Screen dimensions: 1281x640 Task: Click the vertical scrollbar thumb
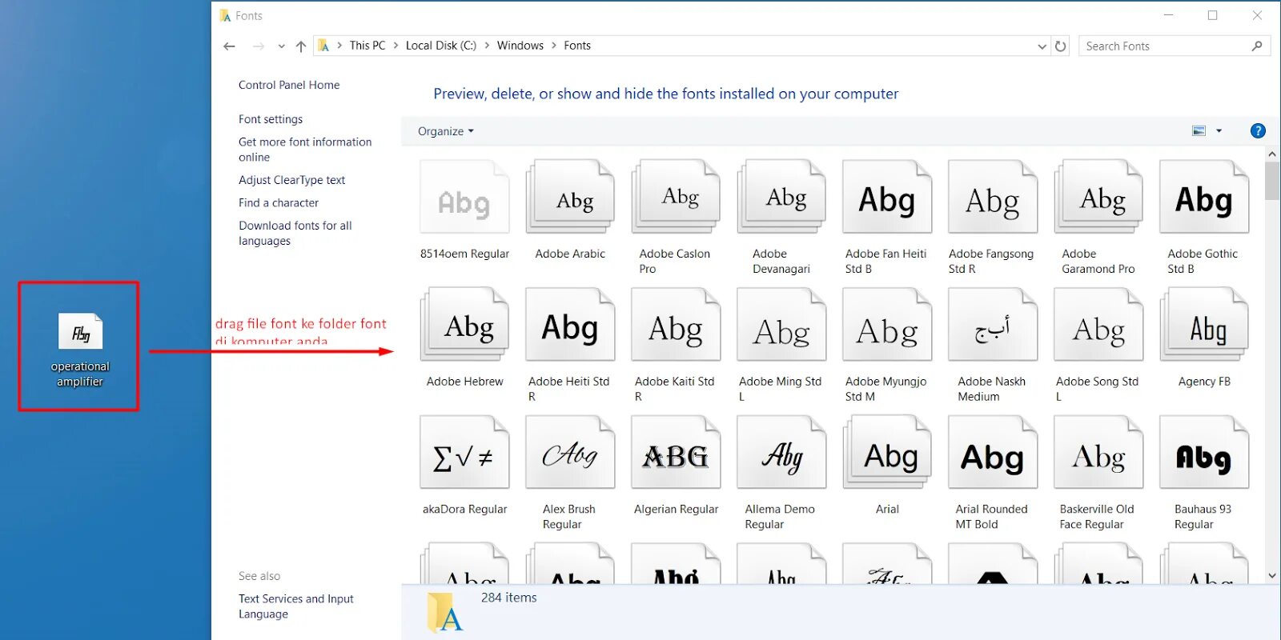pyautogui.click(x=1272, y=181)
